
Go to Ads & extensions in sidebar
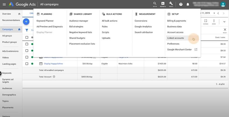[10, 51]
